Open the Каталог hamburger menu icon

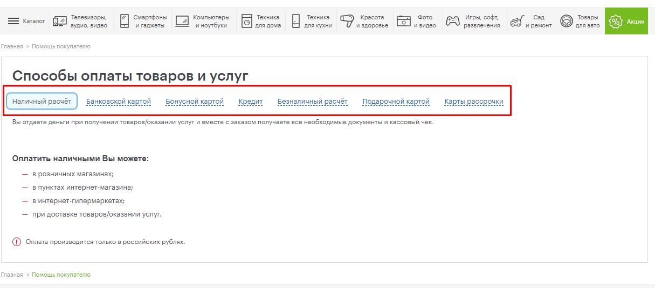coord(13,21)
